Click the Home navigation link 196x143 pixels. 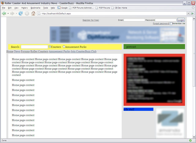tap(10, 51)
